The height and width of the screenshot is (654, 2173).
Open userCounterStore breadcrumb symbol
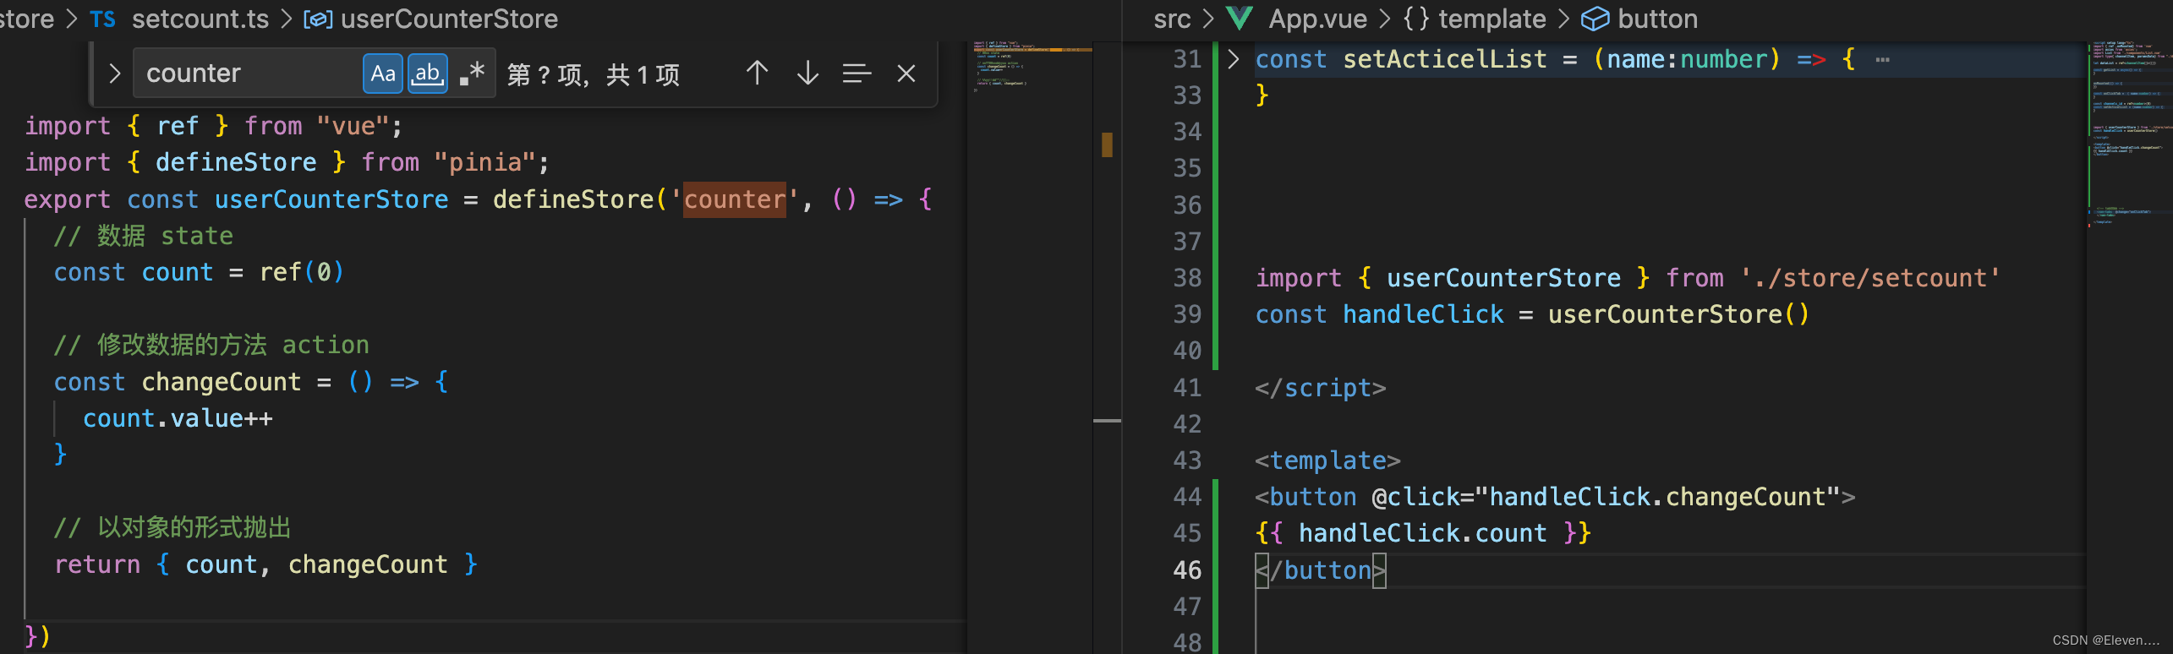(x=449, y=19)
